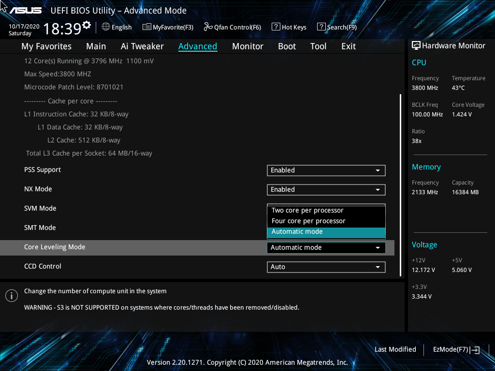Click the 10/17/2020 date text

[24, 27]
